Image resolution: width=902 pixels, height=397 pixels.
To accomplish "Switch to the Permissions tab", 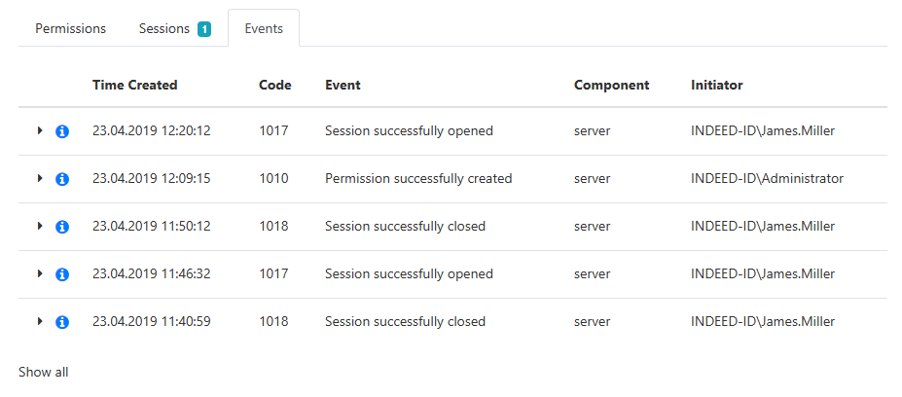I will click(70, 28).
